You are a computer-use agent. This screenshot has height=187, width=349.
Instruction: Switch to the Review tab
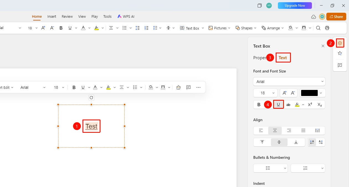point(67,17)
